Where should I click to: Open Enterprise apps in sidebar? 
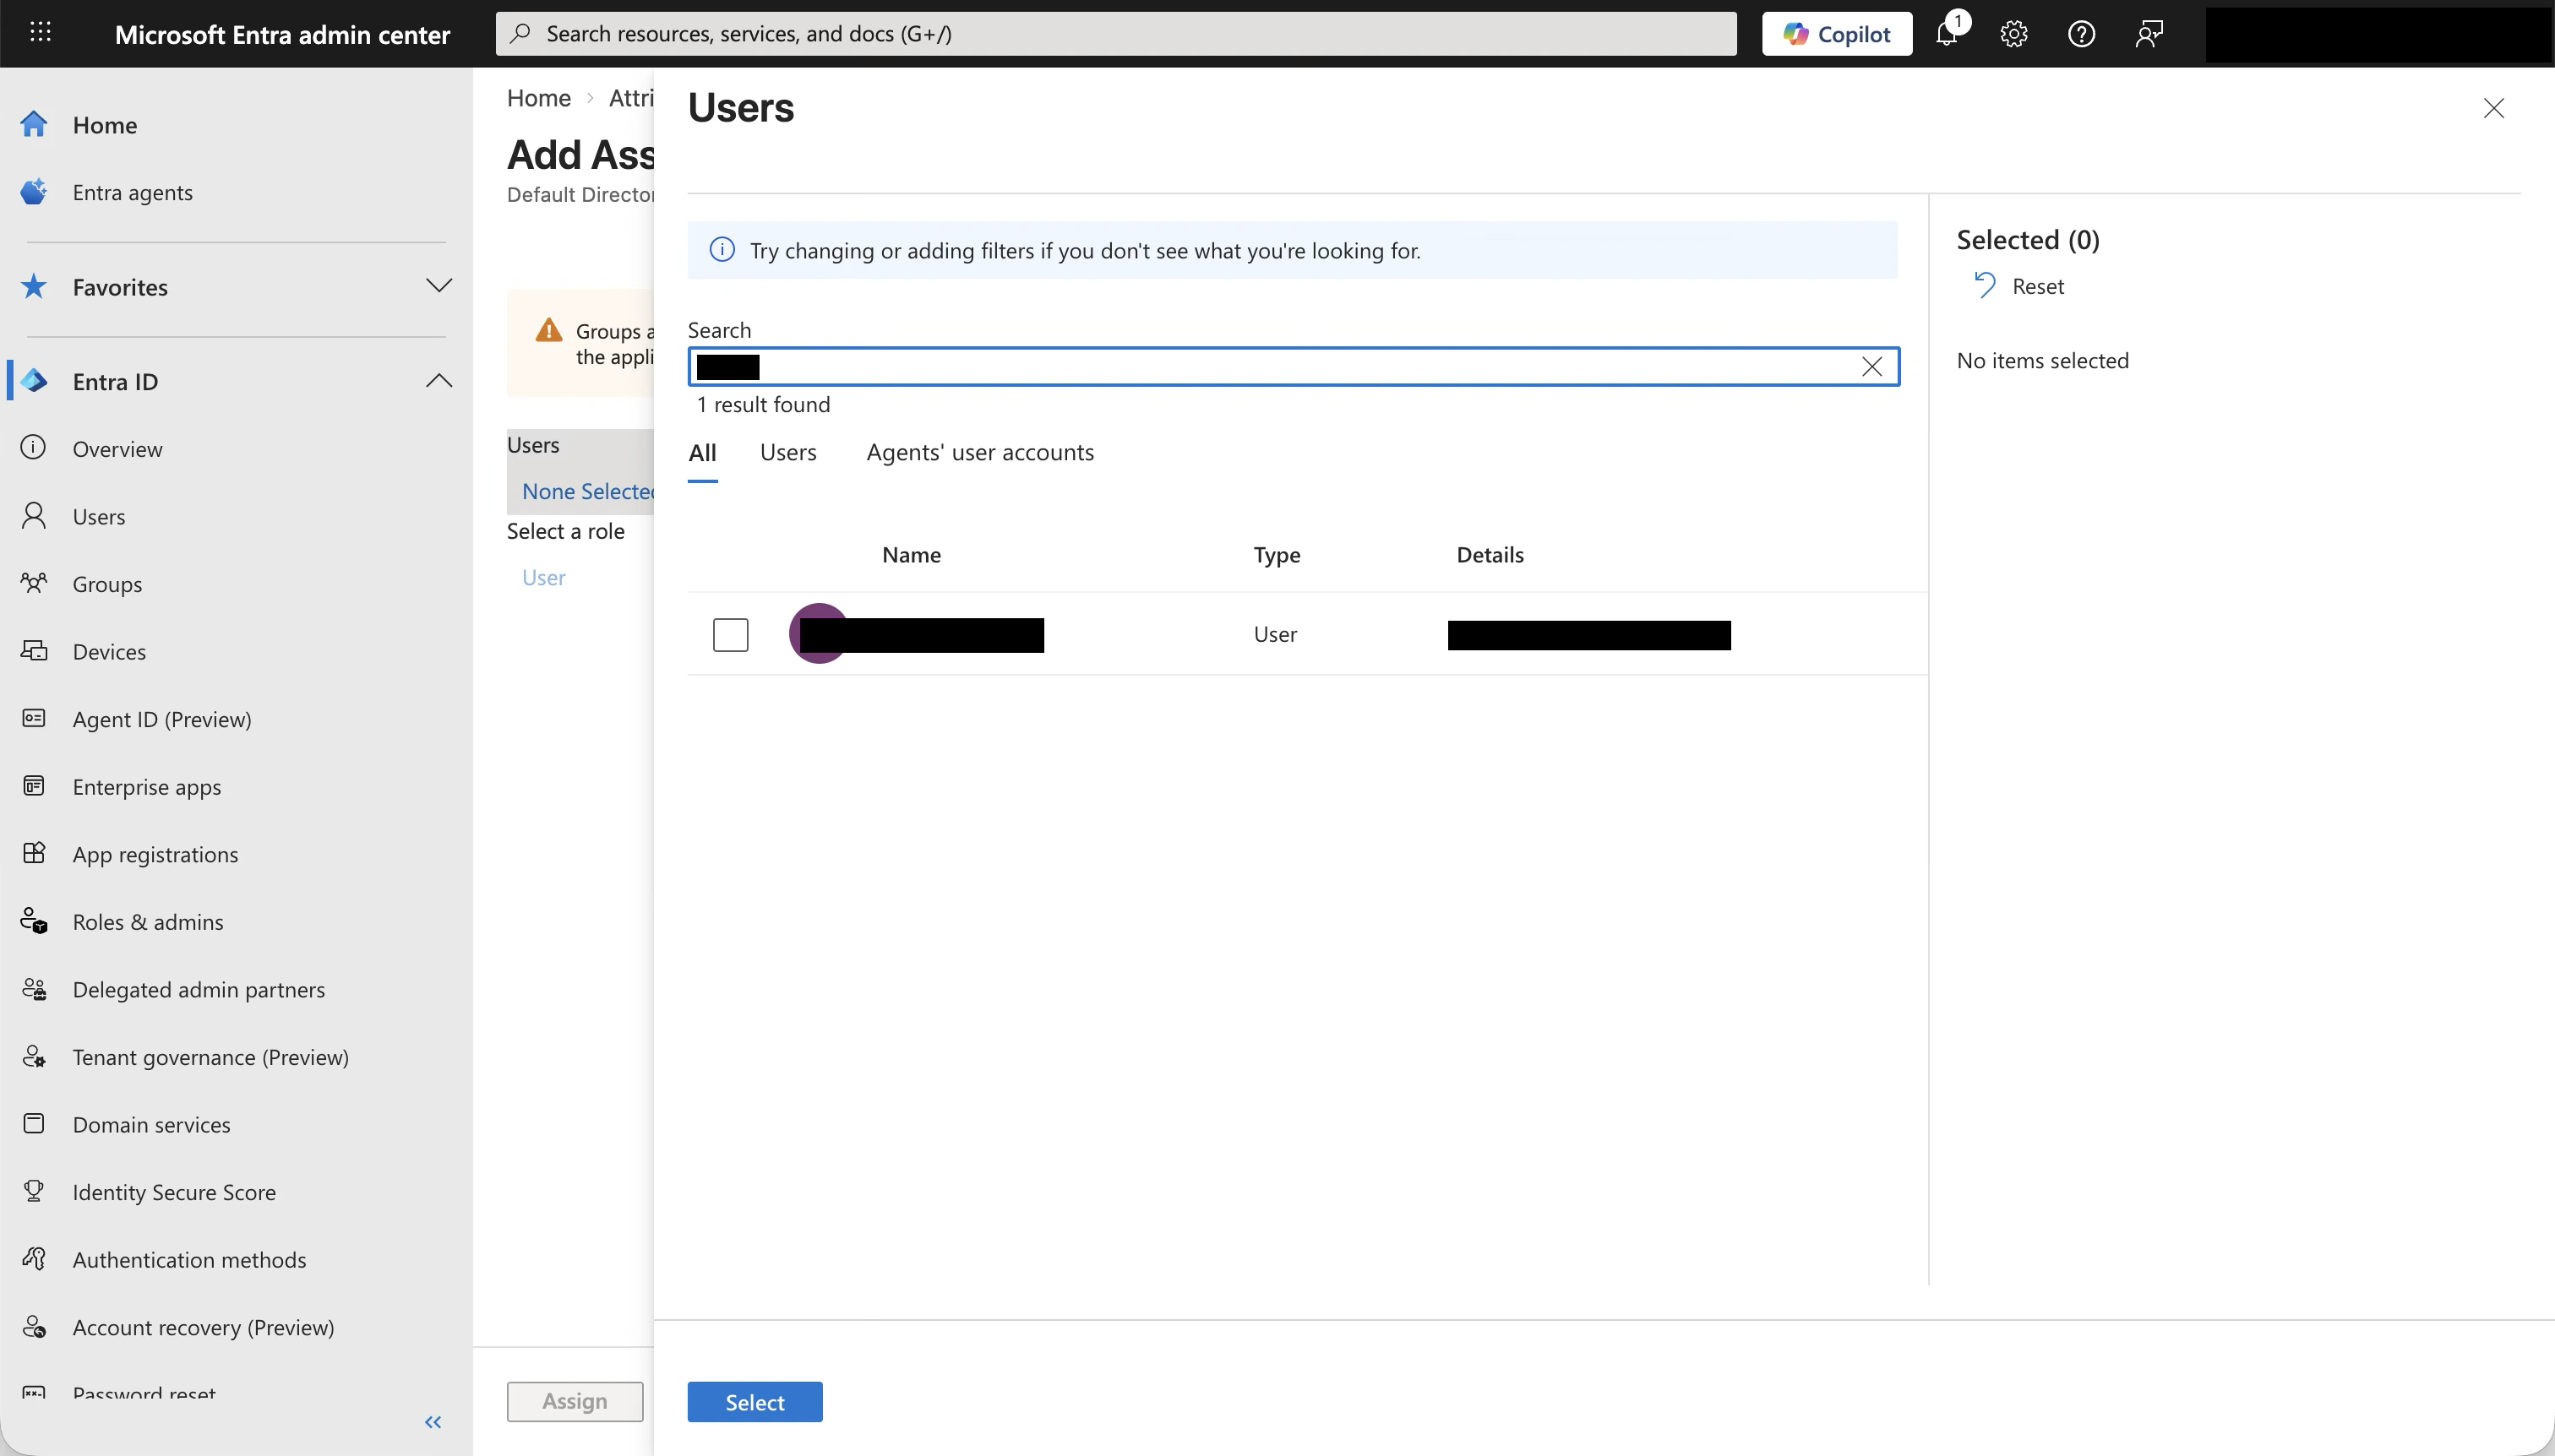147,787
